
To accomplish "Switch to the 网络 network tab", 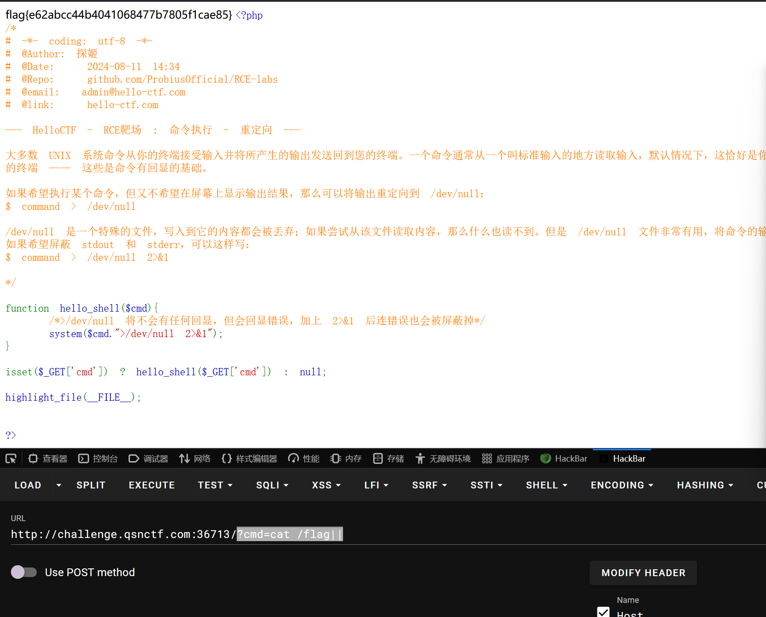I will point(194,458).
